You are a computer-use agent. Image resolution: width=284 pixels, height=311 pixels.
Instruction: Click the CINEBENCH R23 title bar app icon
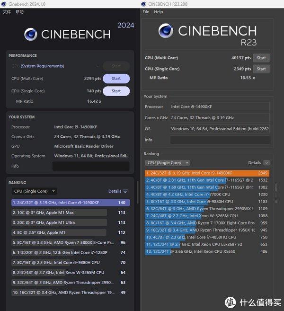143,4
